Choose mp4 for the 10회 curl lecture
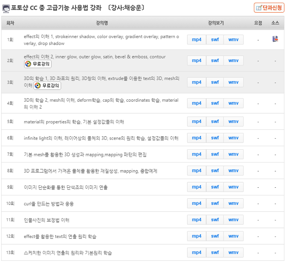This screenshot has width=286, height=262. coord(197,204)
